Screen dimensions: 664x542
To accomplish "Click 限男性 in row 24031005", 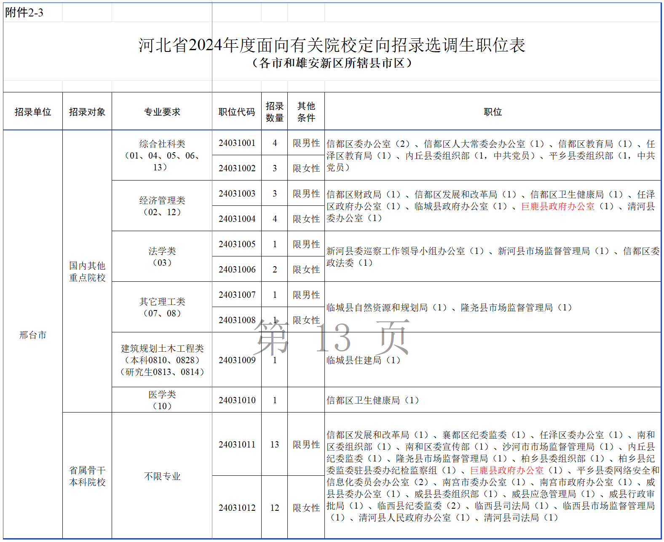I will 306,244.
